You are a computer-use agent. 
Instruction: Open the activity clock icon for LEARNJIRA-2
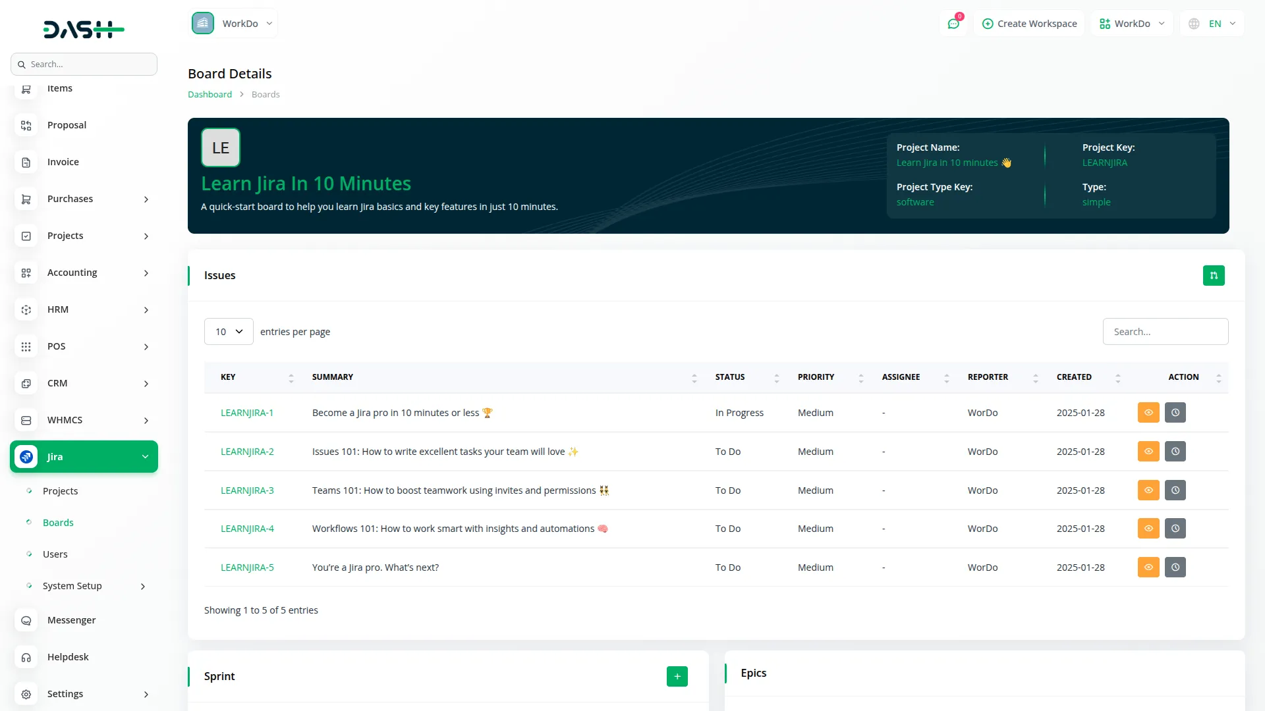[1175, 451]
